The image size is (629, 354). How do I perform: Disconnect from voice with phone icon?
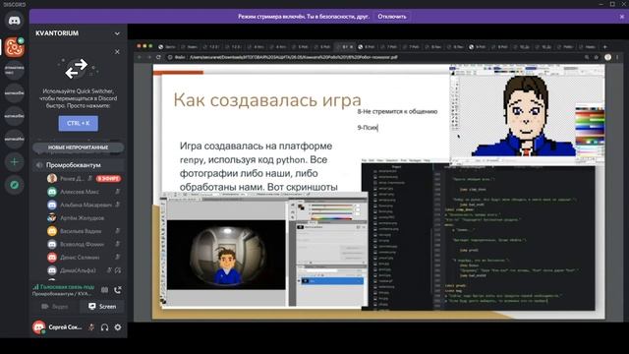[x=118, y=290]
